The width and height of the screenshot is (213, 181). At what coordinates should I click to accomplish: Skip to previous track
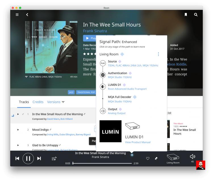[x=17, y=158]
